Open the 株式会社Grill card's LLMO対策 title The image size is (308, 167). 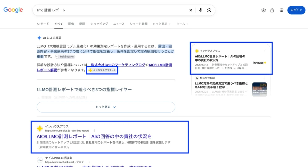(x=221, y=85)
